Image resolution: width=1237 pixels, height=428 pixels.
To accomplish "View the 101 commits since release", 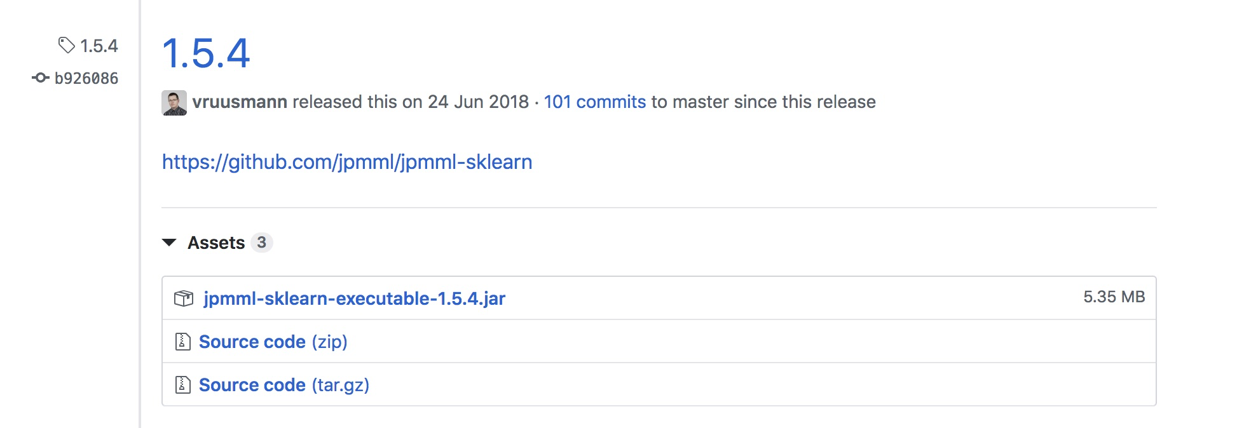I will point(594,102).
